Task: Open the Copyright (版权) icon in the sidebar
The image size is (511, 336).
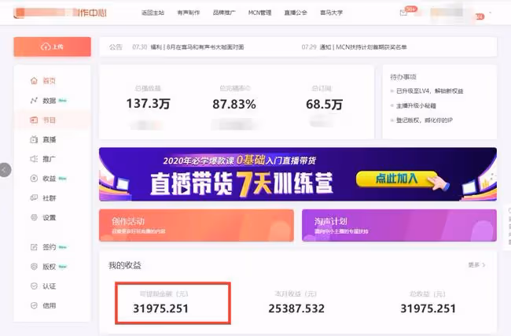Action: pos(34,267)
